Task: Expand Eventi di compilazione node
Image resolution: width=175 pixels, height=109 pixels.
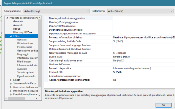Action: pyautogui.click(x=11, y=94)
